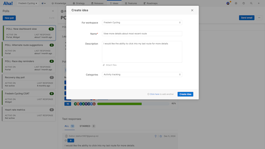Open the Strategy menu
The width and height of the screenshot is (265, 149).
[x=79, y=4]
